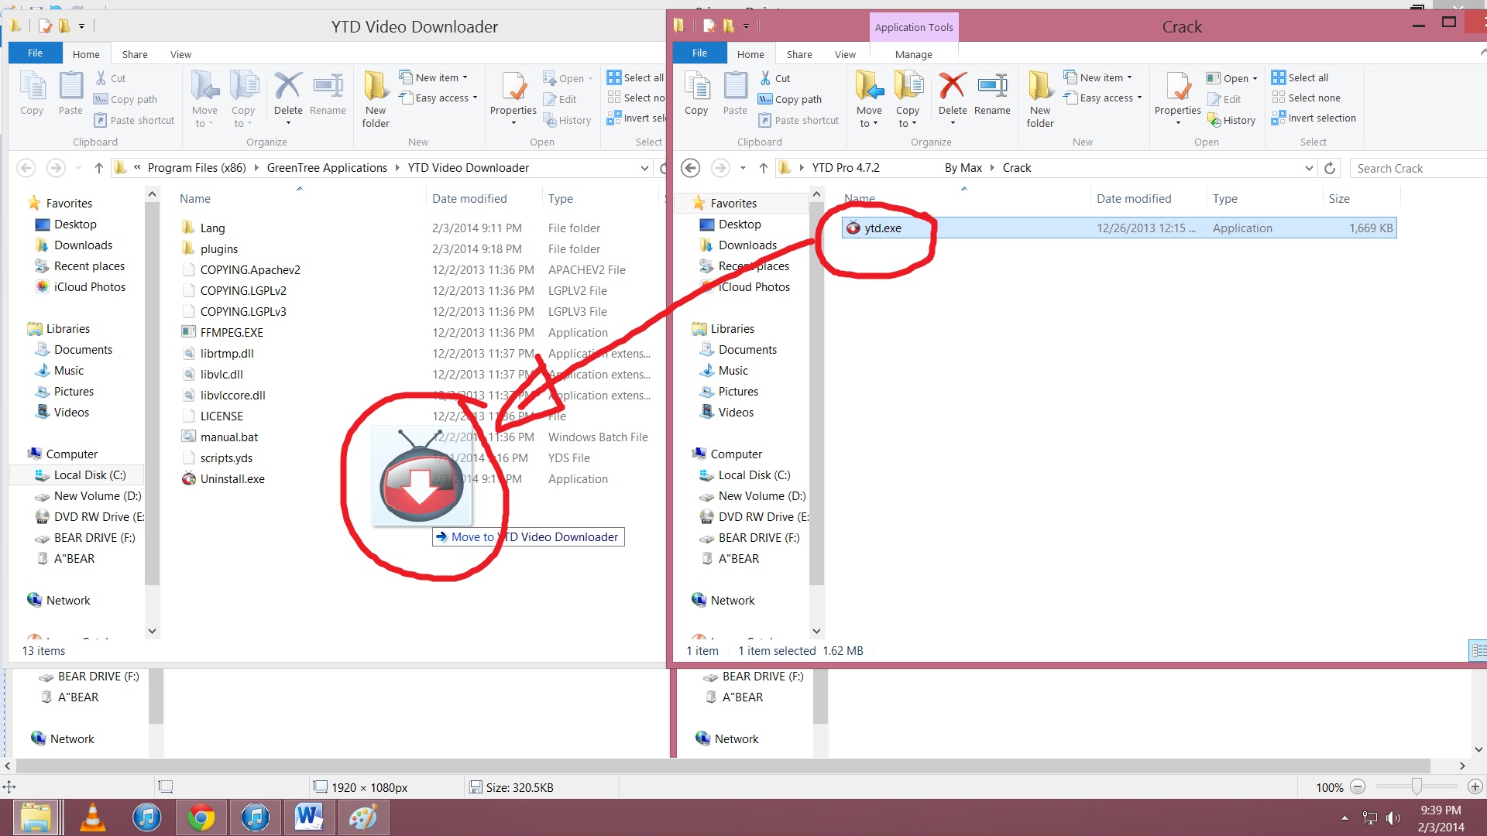Open Google Chrome from the taskbar
This screenshot has width=1487, height=836.
201,817
